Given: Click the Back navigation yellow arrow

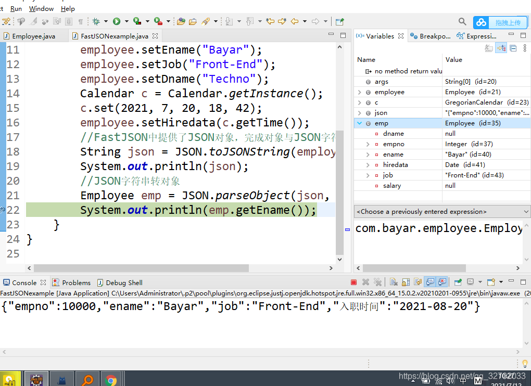Looking at the screenshot, I should coord(295,22).
